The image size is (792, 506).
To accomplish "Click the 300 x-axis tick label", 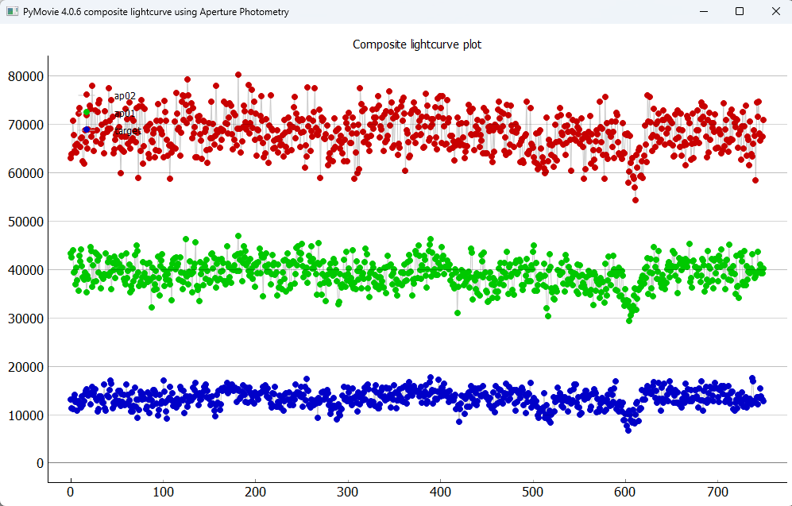I will (347, 492).
